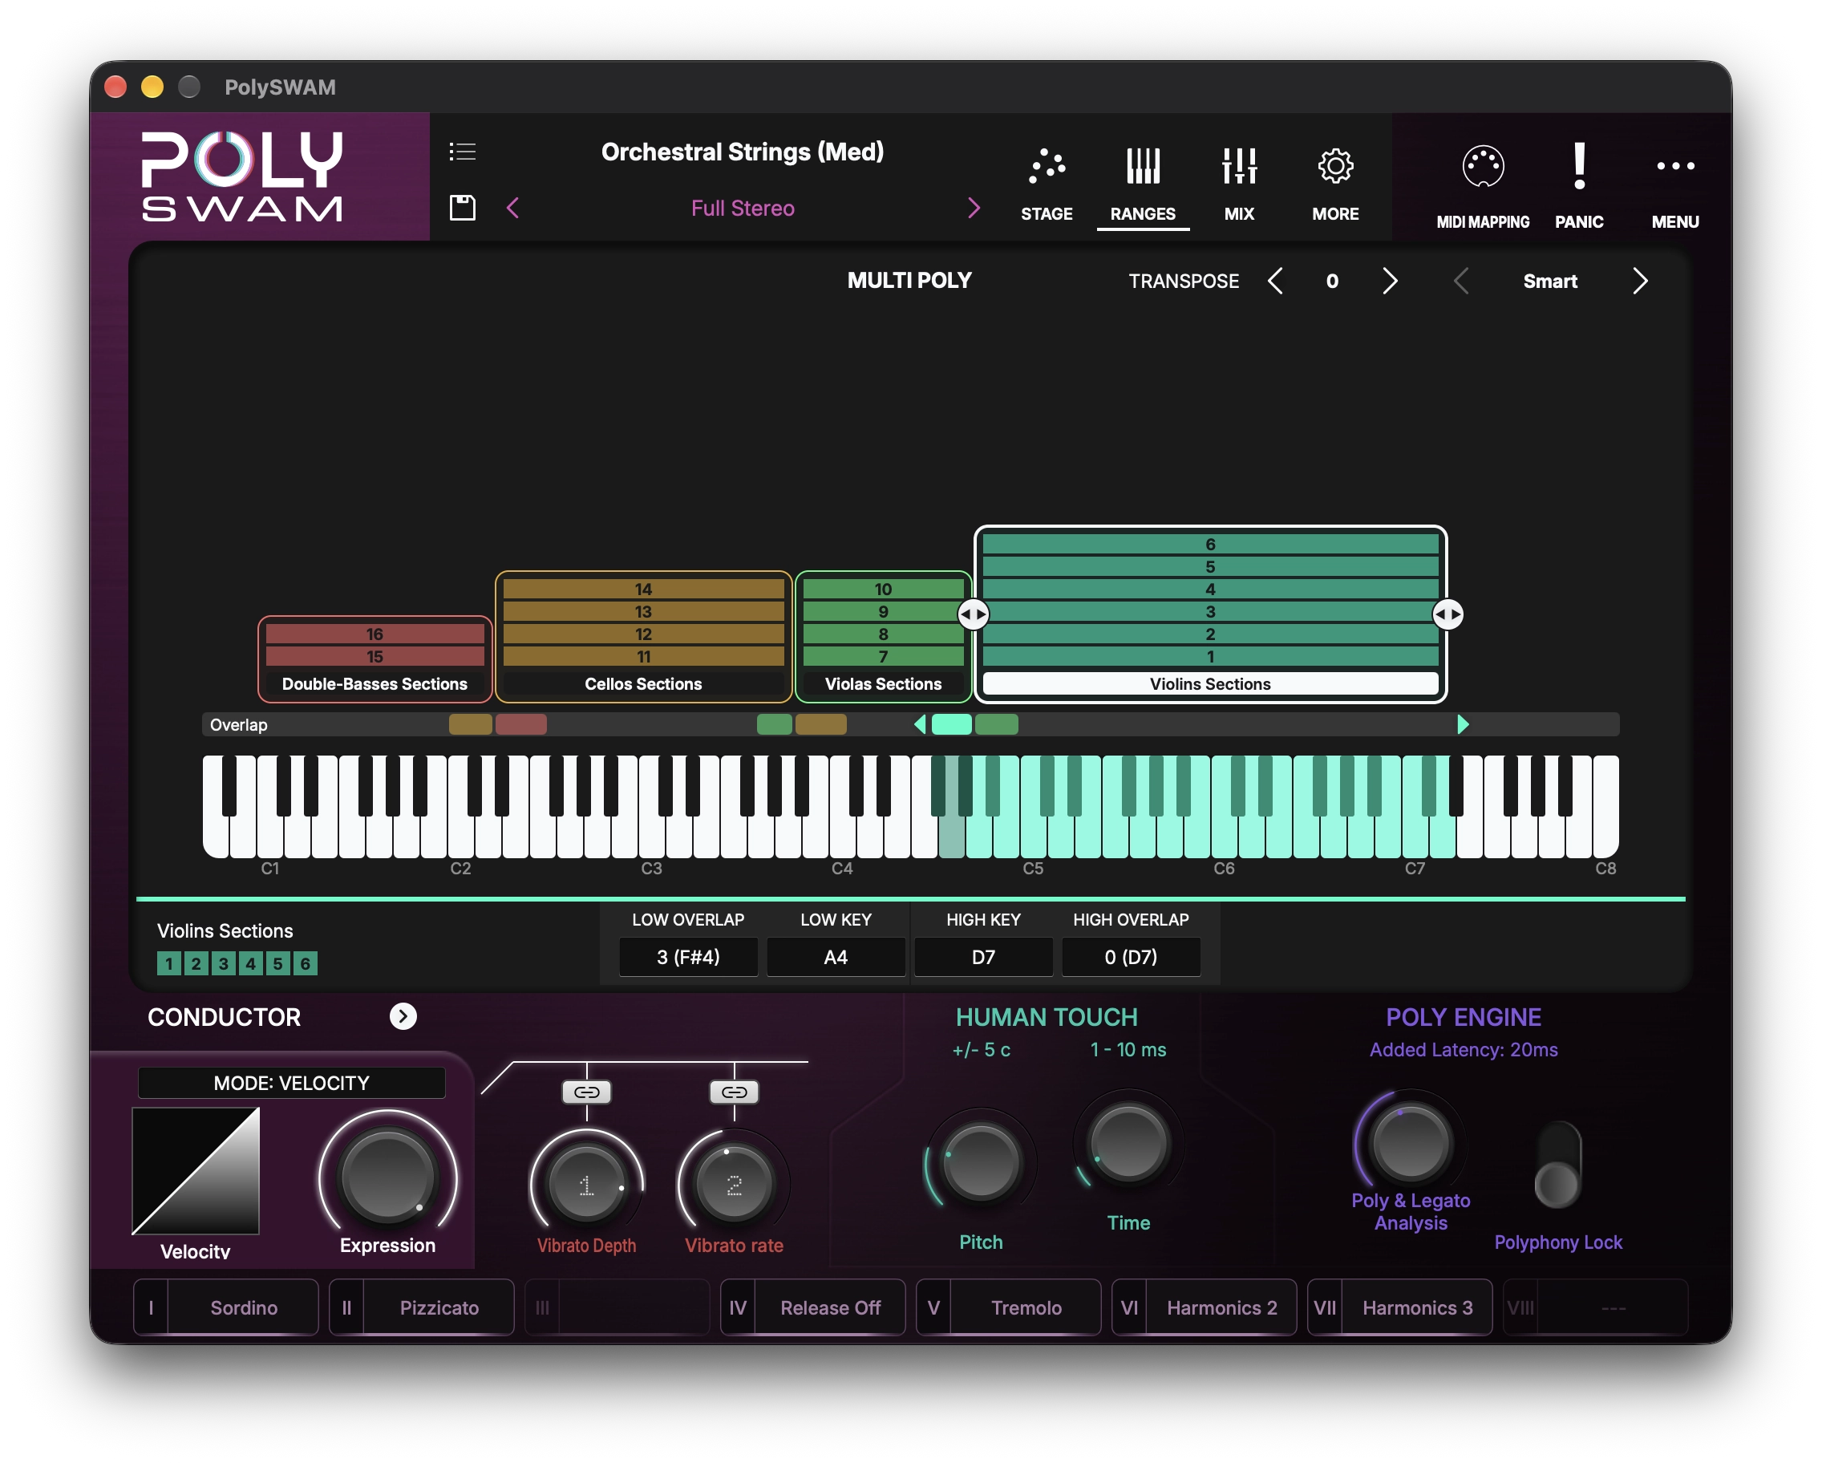Click the Velocity curve display
1822x1463 pixels.
tap(195, 1170)
